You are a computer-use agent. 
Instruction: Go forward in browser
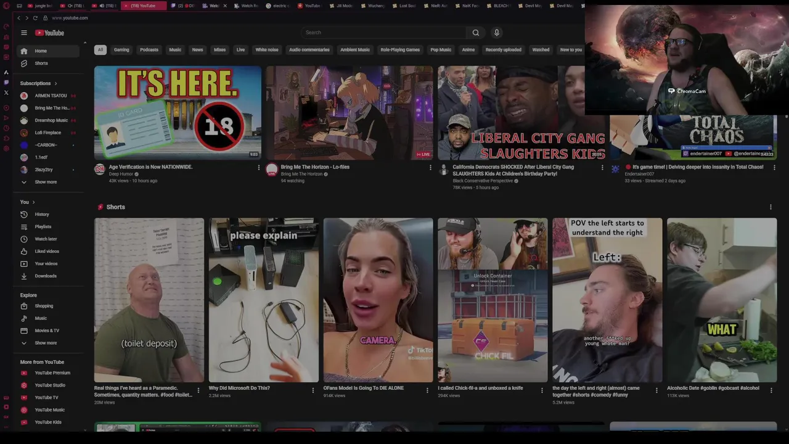coord(27,18)
